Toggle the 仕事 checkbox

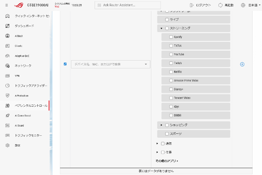[162, 152]
